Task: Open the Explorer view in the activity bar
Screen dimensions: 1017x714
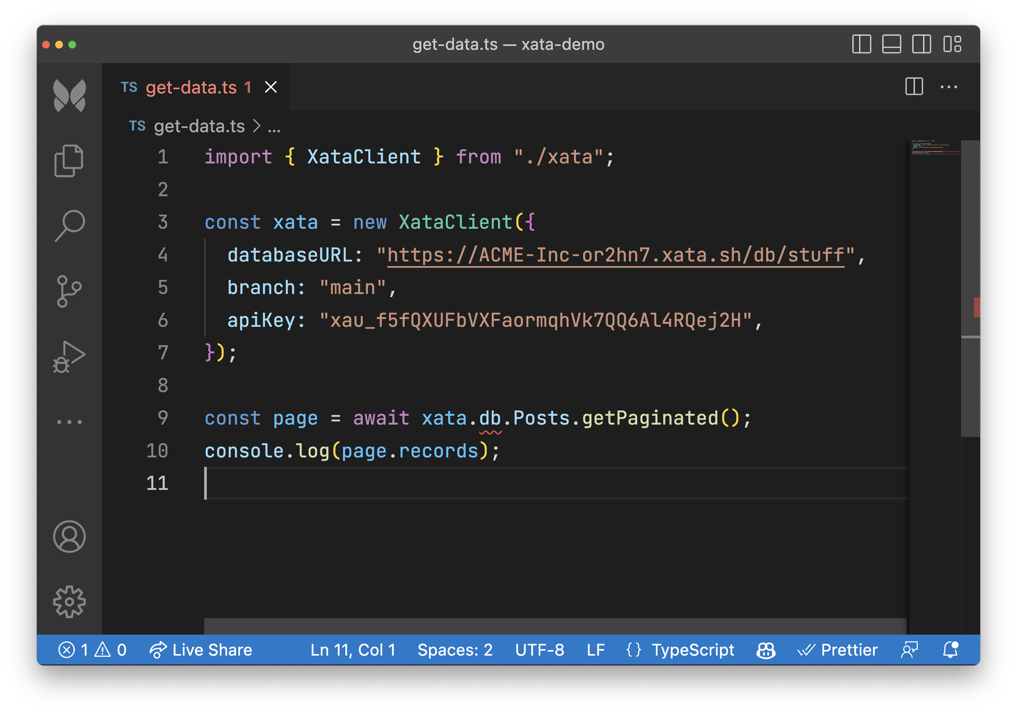Action: coord(70,161)
